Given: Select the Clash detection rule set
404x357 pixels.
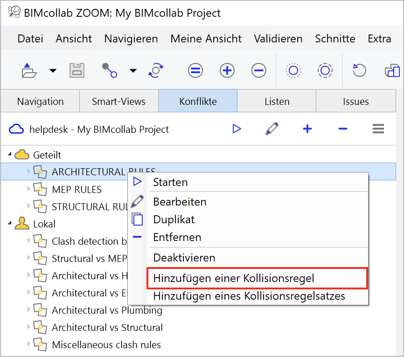Looking at the screenshot, I should coord(90,241).
